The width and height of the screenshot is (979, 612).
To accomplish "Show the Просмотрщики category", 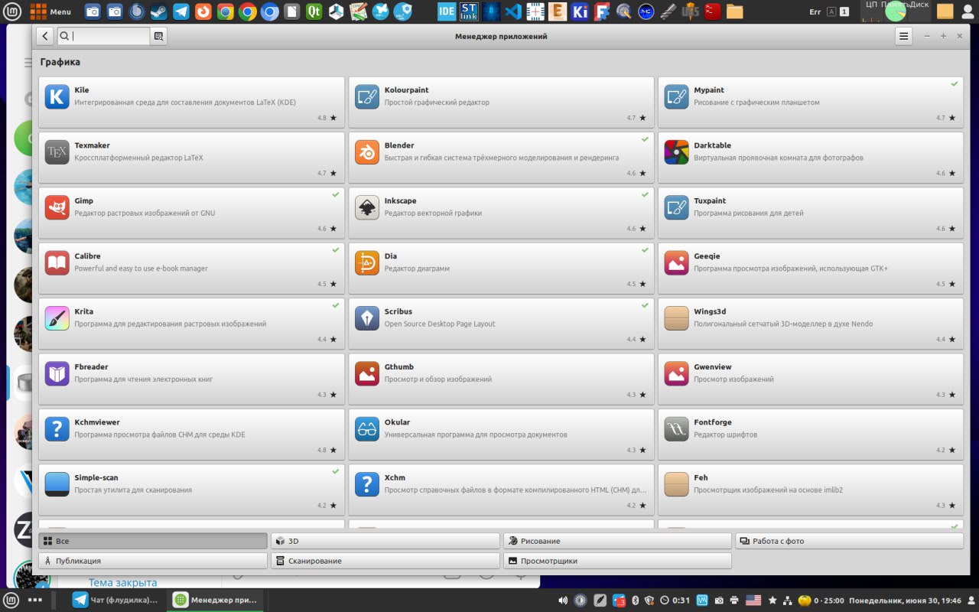I will (x=618, y=561).
